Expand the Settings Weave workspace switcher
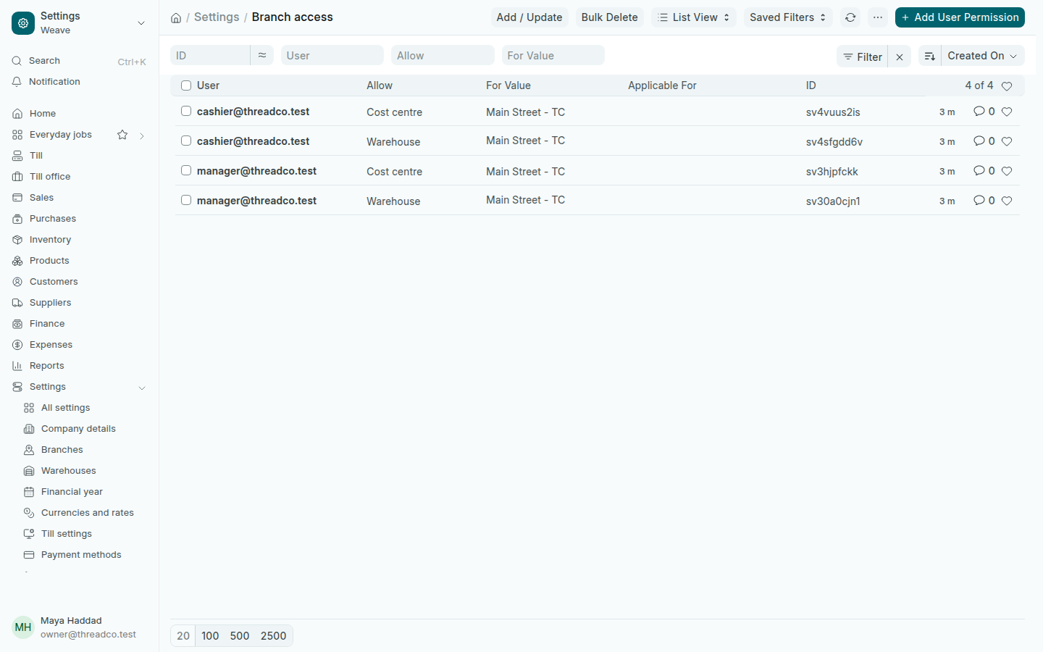This screenshot has height=652, width=1043. point(141,23)
